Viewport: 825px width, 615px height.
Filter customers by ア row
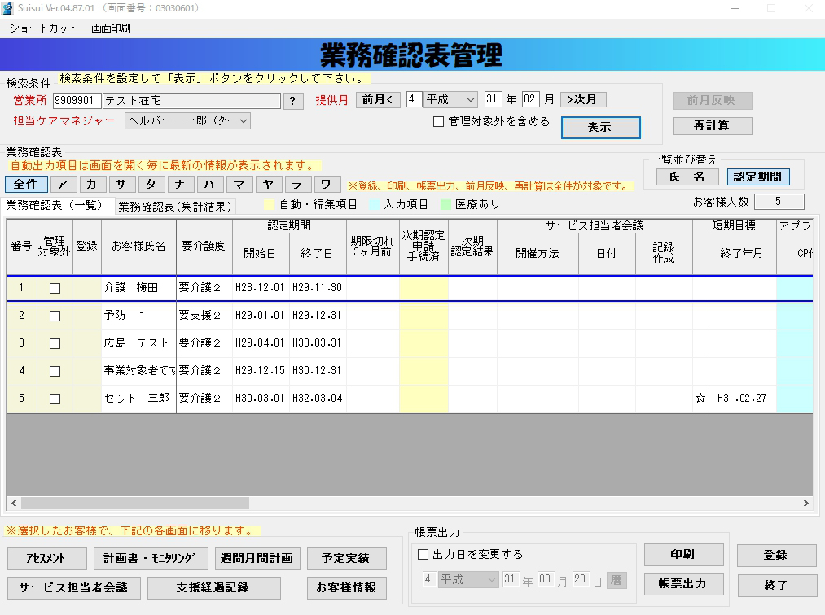64,185
